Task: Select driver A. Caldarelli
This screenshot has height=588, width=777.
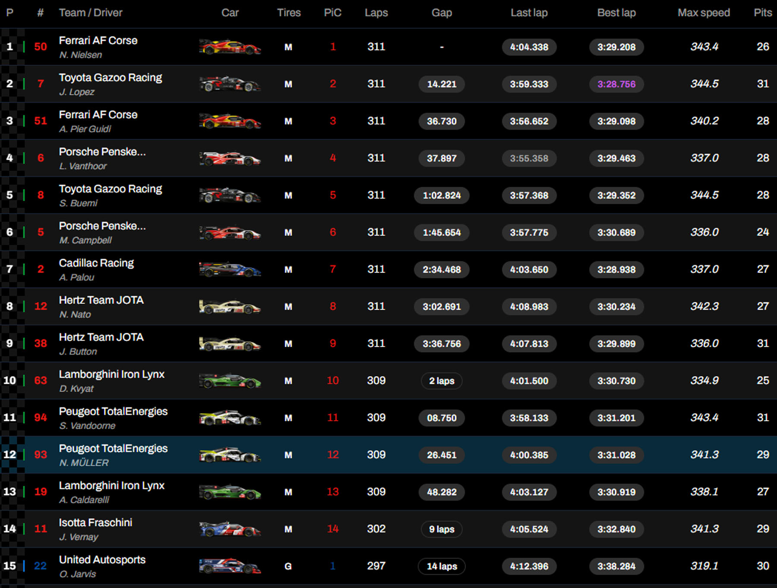Action: pyautogui.click(x=84, y=500)
